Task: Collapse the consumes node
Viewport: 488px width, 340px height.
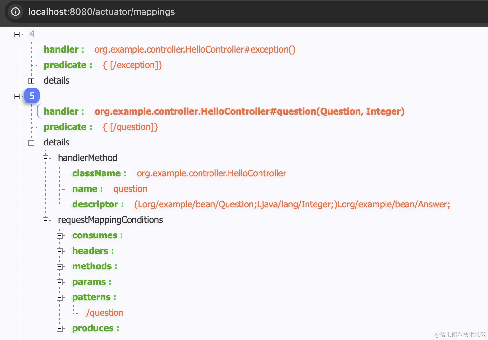Action: click(x=60, y=235)
